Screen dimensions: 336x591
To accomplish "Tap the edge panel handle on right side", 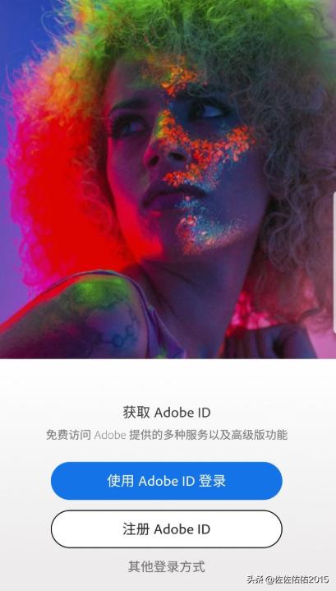I will (334, 265).
